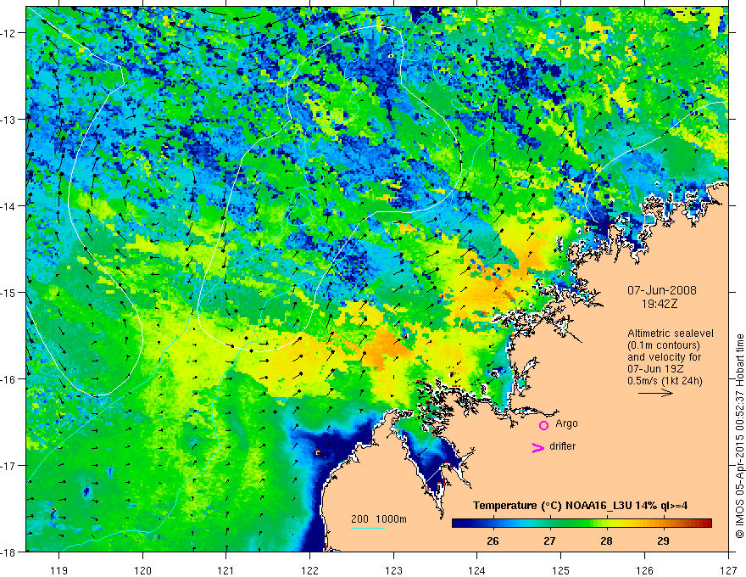Click longitude axis label '123'
746x577 pixels.
point(393,570)
